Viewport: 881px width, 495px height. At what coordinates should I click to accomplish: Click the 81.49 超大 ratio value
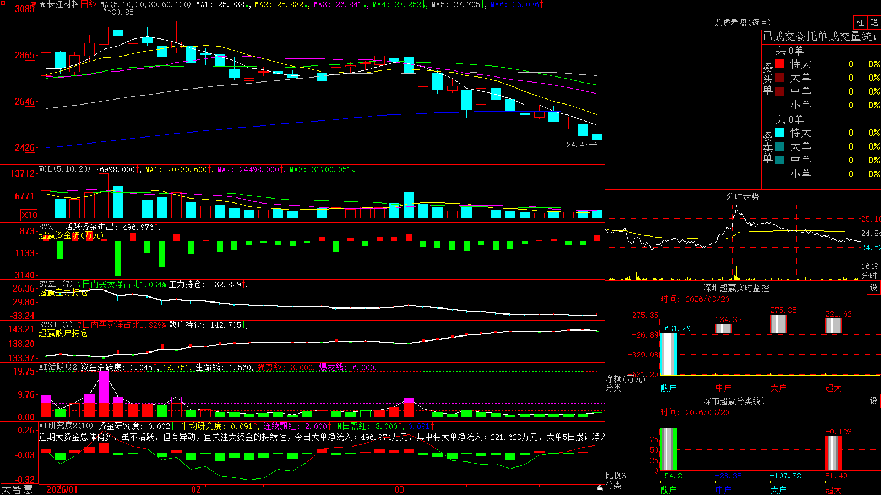point(836,476)
